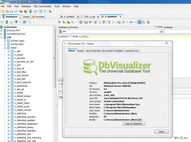Image resolution: width=191 pixels, height=142 pixels.
Task: Select the Connections root node
Action: pos(10,27)
